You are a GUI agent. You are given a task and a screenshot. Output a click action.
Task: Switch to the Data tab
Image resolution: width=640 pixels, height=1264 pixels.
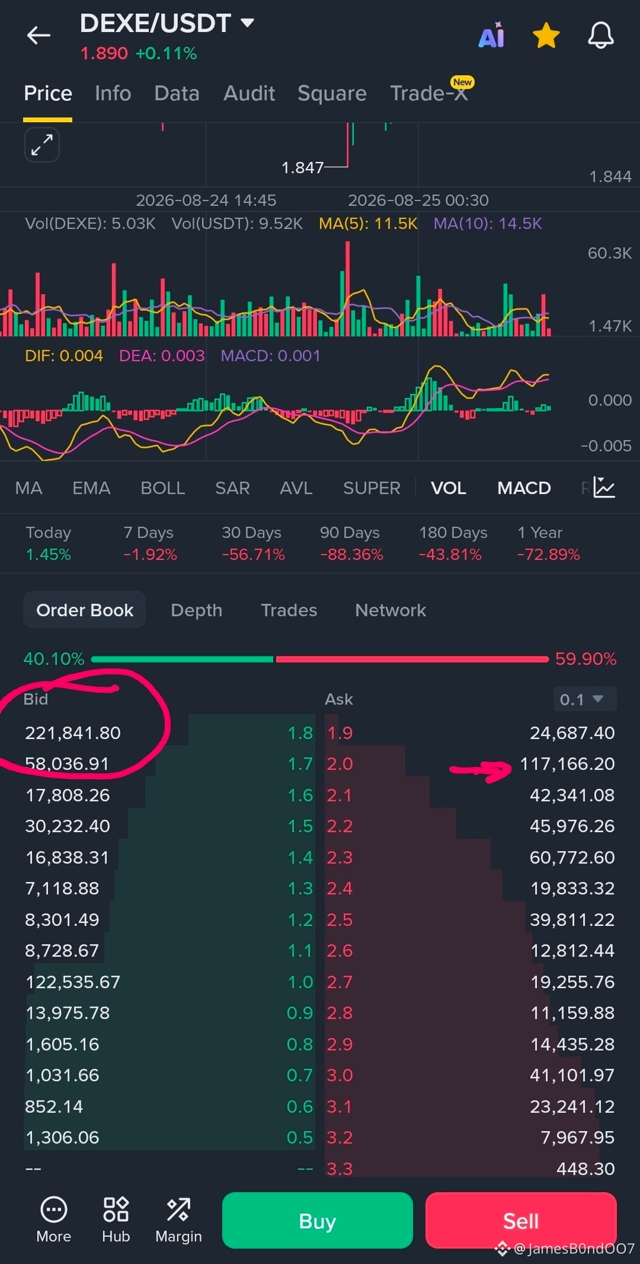177,94
